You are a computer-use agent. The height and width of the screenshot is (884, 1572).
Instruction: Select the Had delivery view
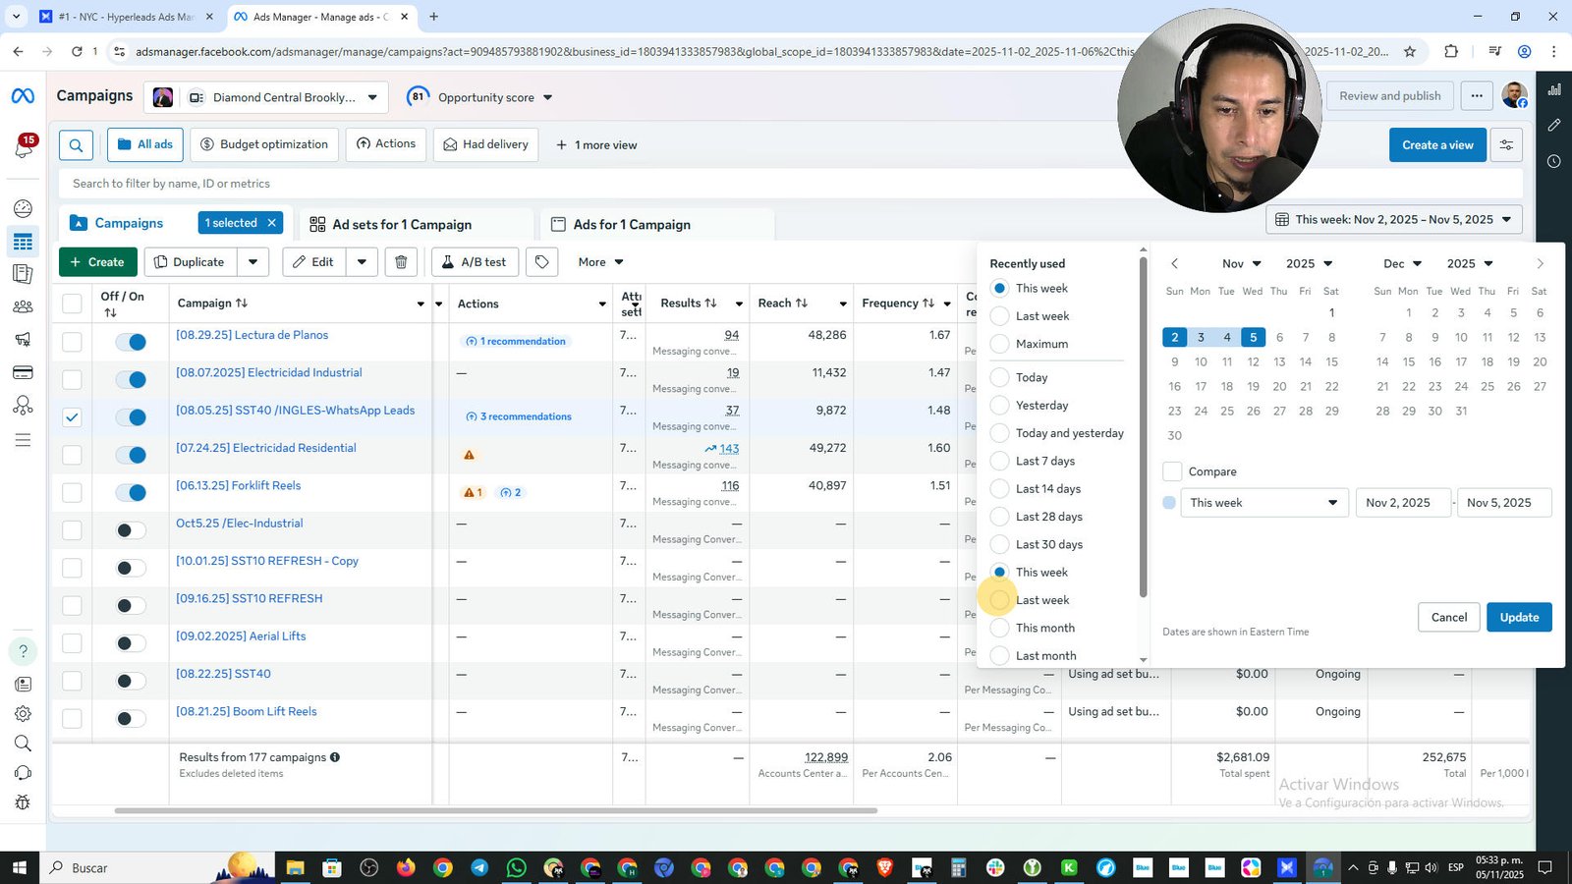485,144
